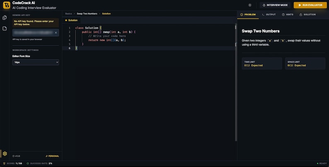Focus the Gemini API key input field
This screenshot has height=167, width=329.
coord(36,33)
